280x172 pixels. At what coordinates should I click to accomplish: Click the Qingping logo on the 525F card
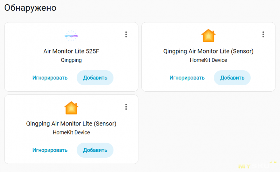71,35
